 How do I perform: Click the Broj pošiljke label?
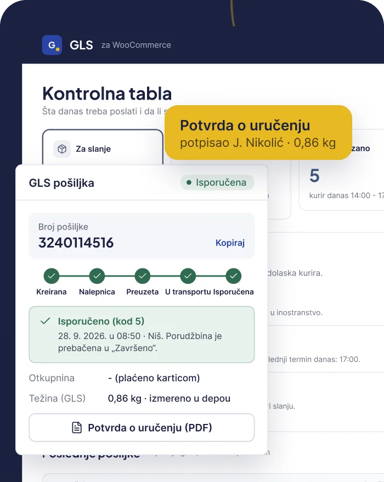[63, 227]
